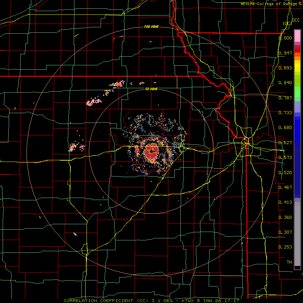
Task: Click the 0.573 legend value
Action: [285, 158]
